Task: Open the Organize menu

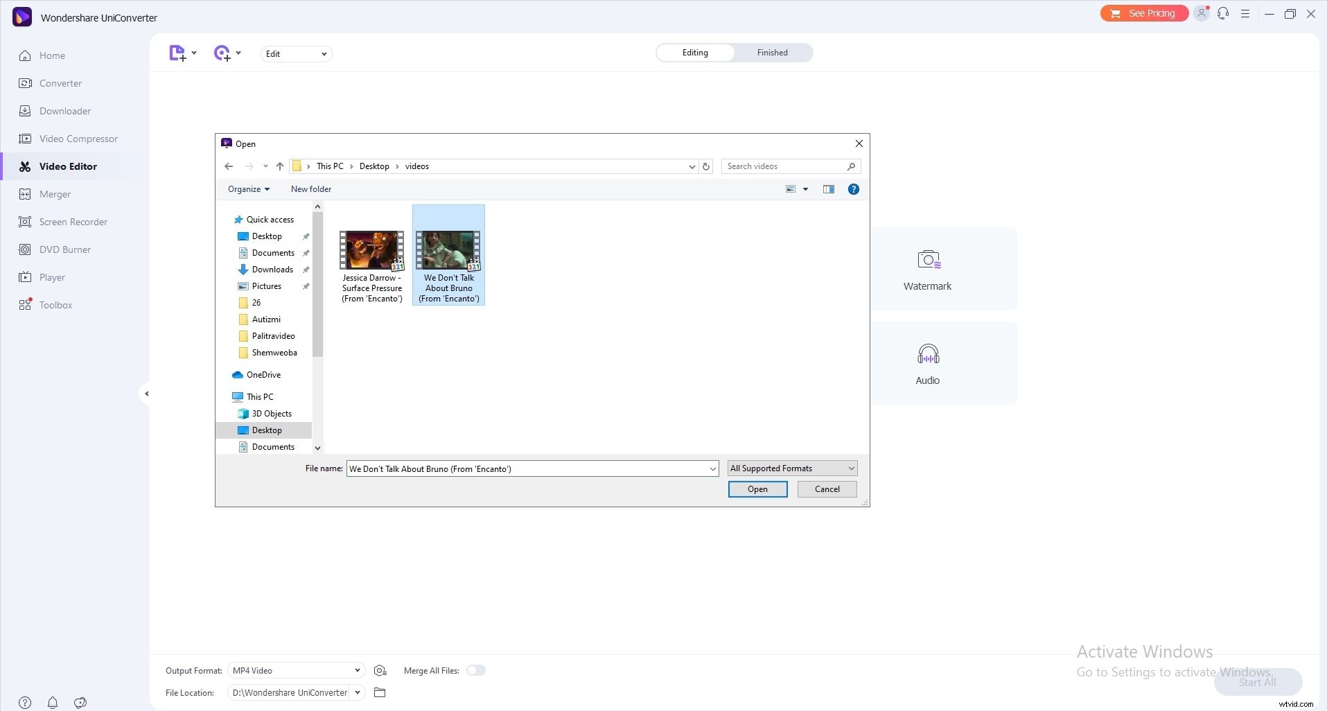Action: [x=247, y=188]
